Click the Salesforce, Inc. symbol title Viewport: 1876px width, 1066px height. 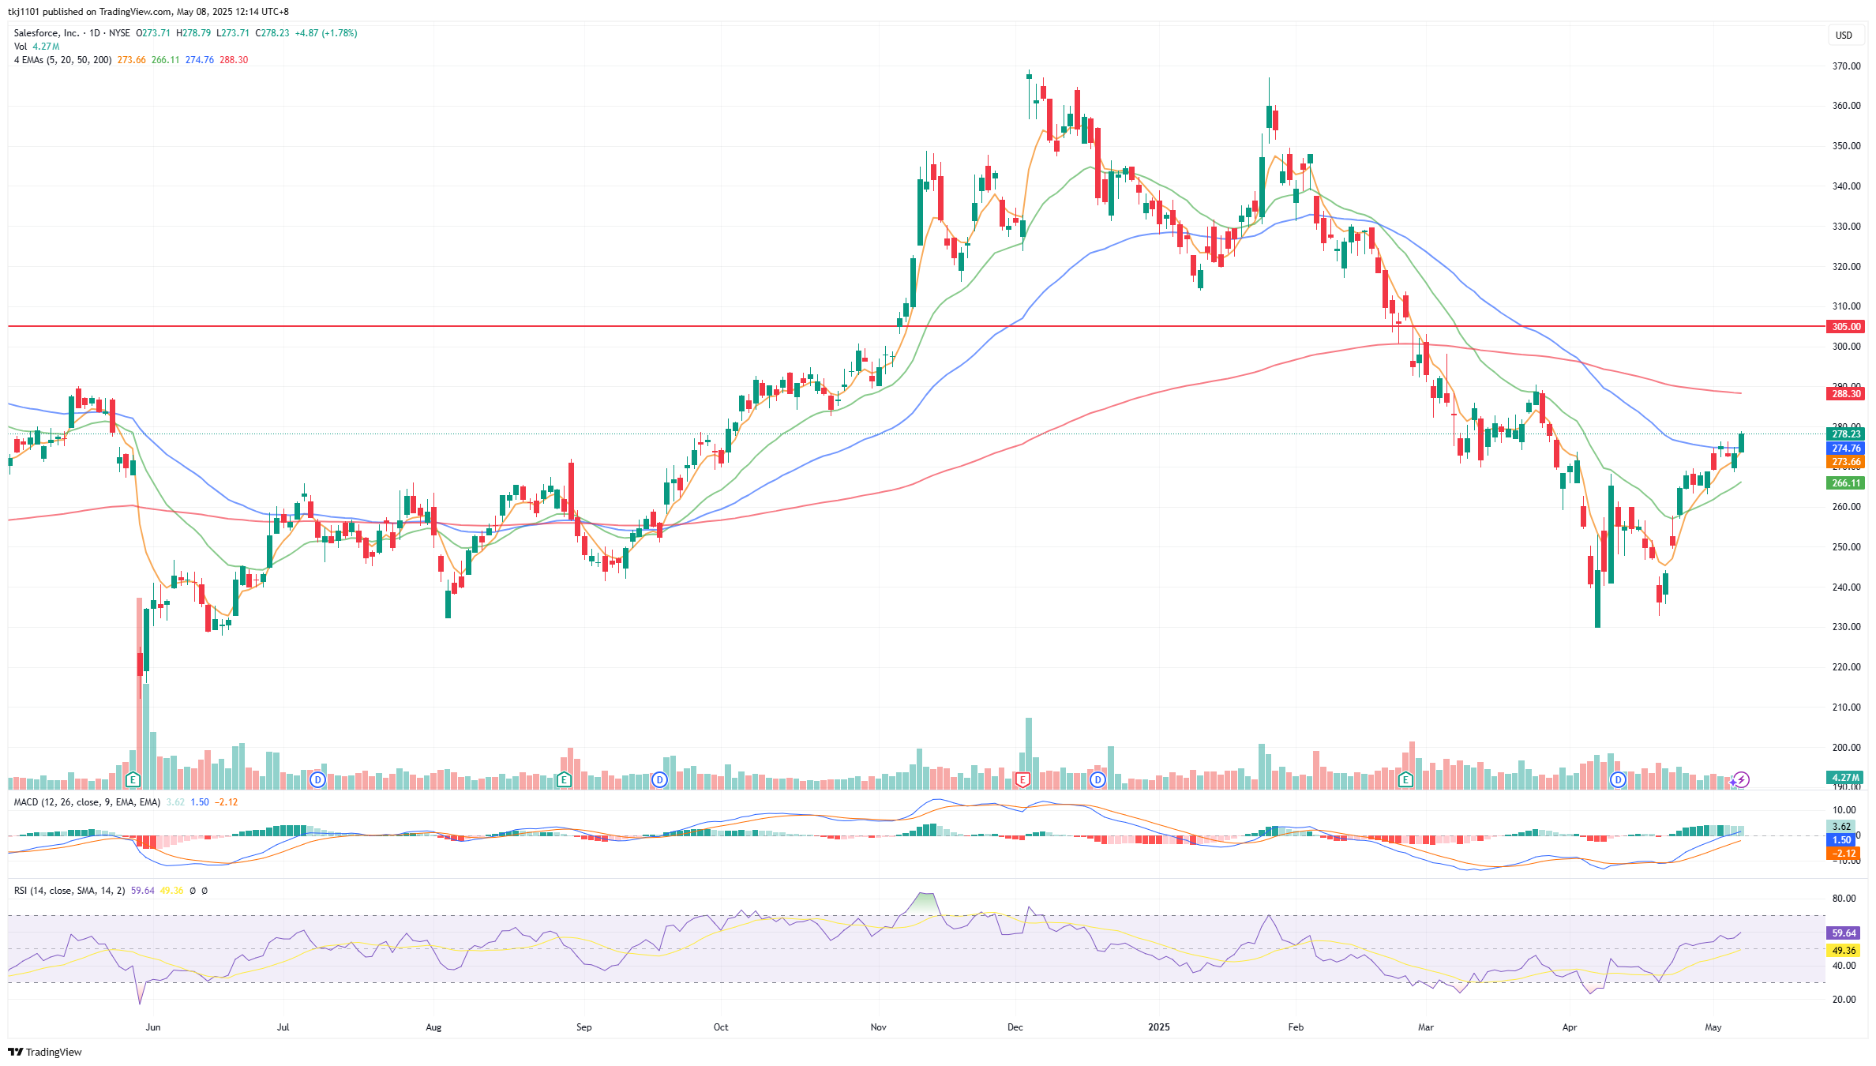click(x=47, y=33)
